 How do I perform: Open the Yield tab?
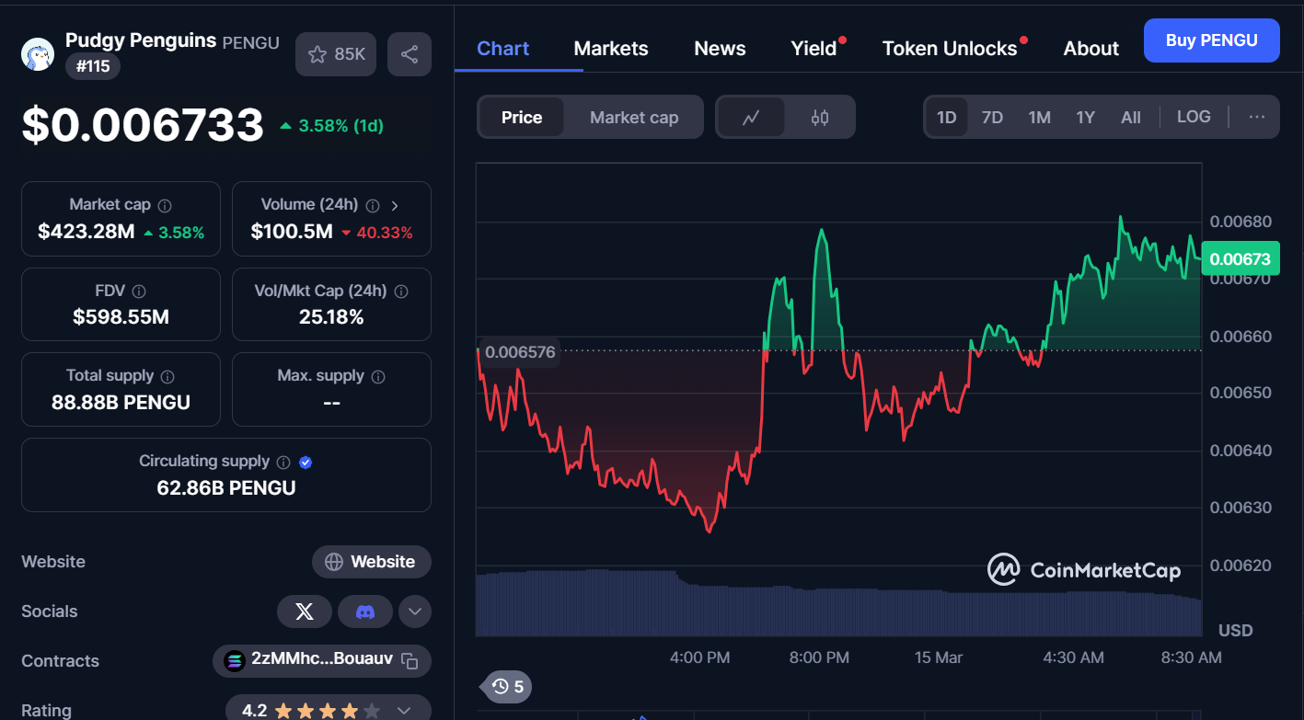coord(814,49)
